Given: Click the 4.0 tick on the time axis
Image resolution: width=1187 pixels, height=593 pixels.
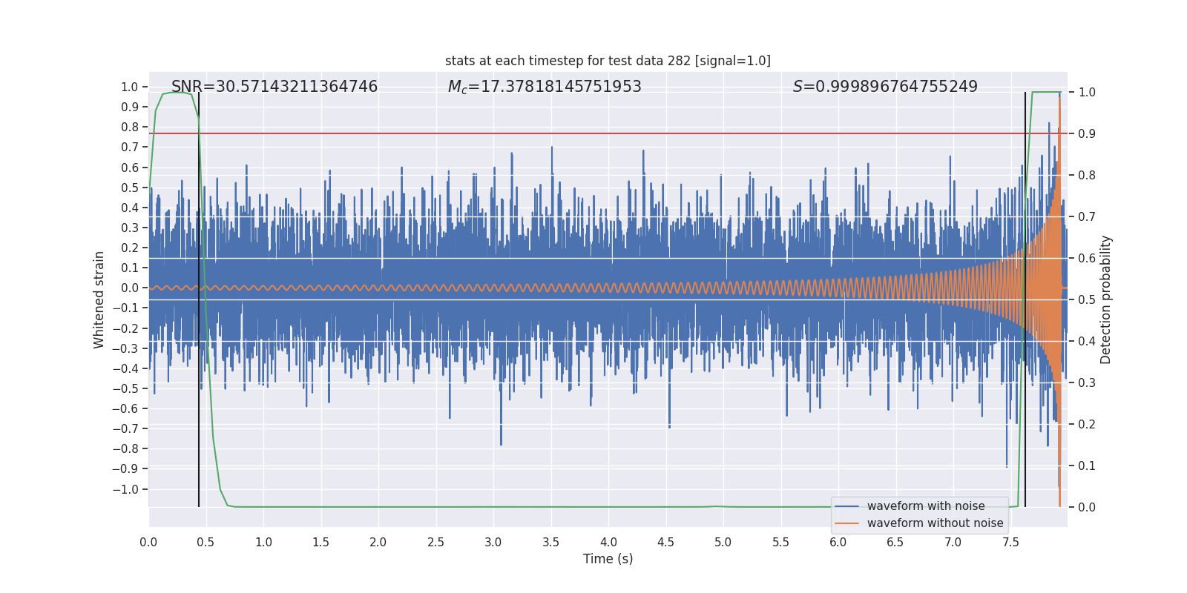Looking at the screenshot, I should tap(608, 542).
